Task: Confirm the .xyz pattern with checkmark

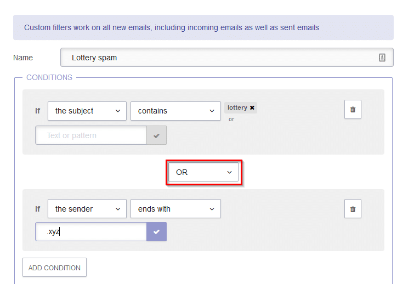Action: pyautogui.click(x=156, y=231)
